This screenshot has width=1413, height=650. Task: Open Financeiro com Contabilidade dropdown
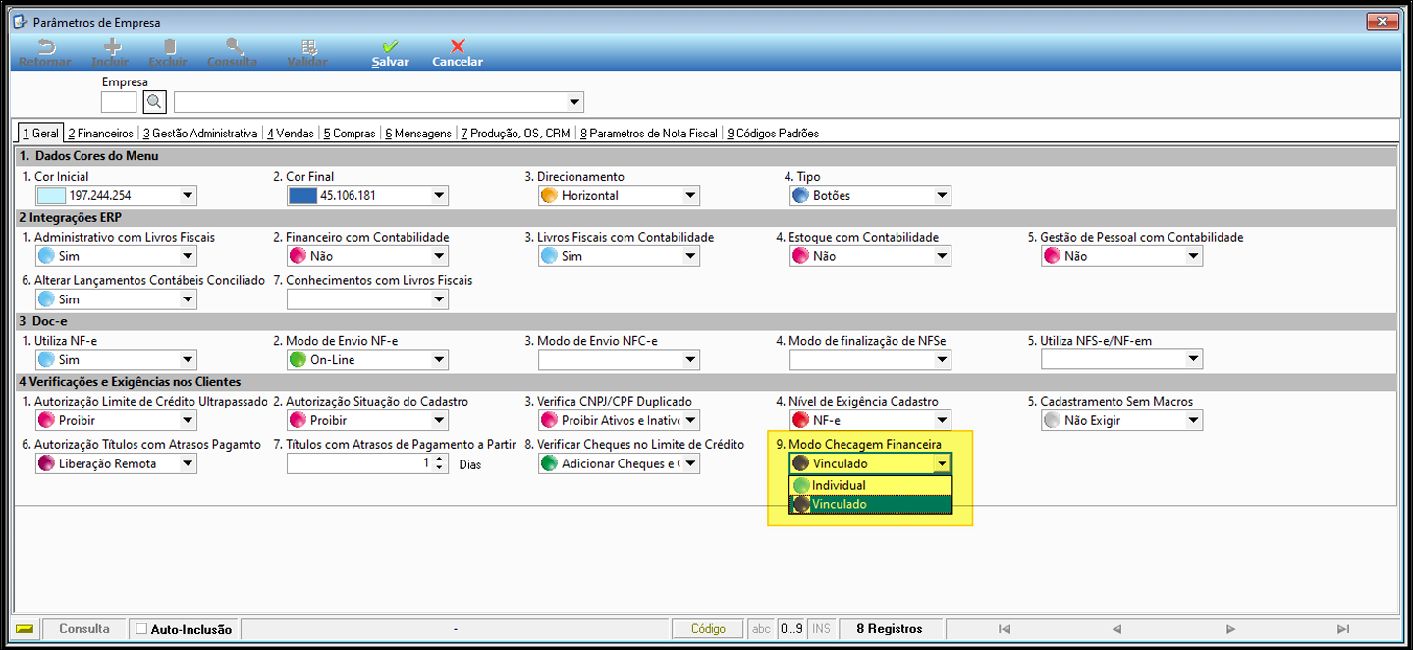(x=439, y=256)
